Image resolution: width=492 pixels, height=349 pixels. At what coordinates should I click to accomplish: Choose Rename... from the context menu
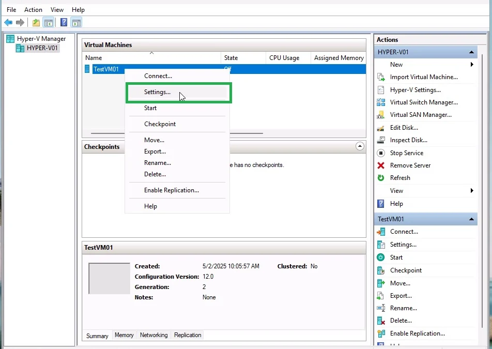tap(177, 162)
